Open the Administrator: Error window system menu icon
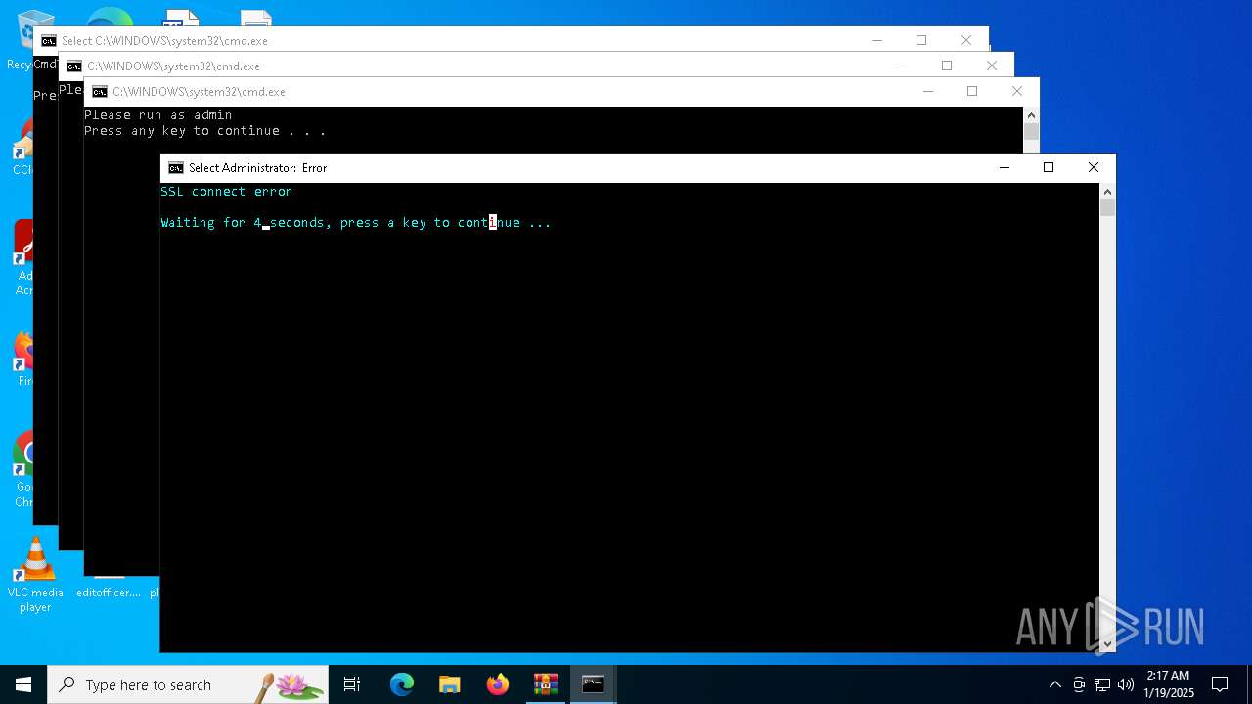Viewport: 1252px width, 704px height. click(175, 168)
